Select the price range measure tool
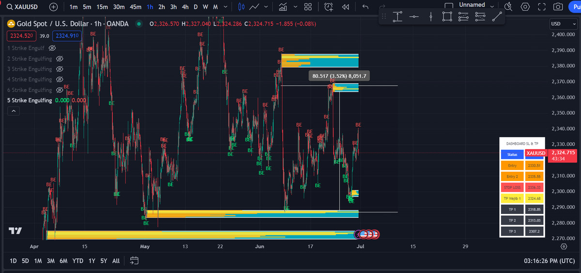581x273 pixels. 398,16
